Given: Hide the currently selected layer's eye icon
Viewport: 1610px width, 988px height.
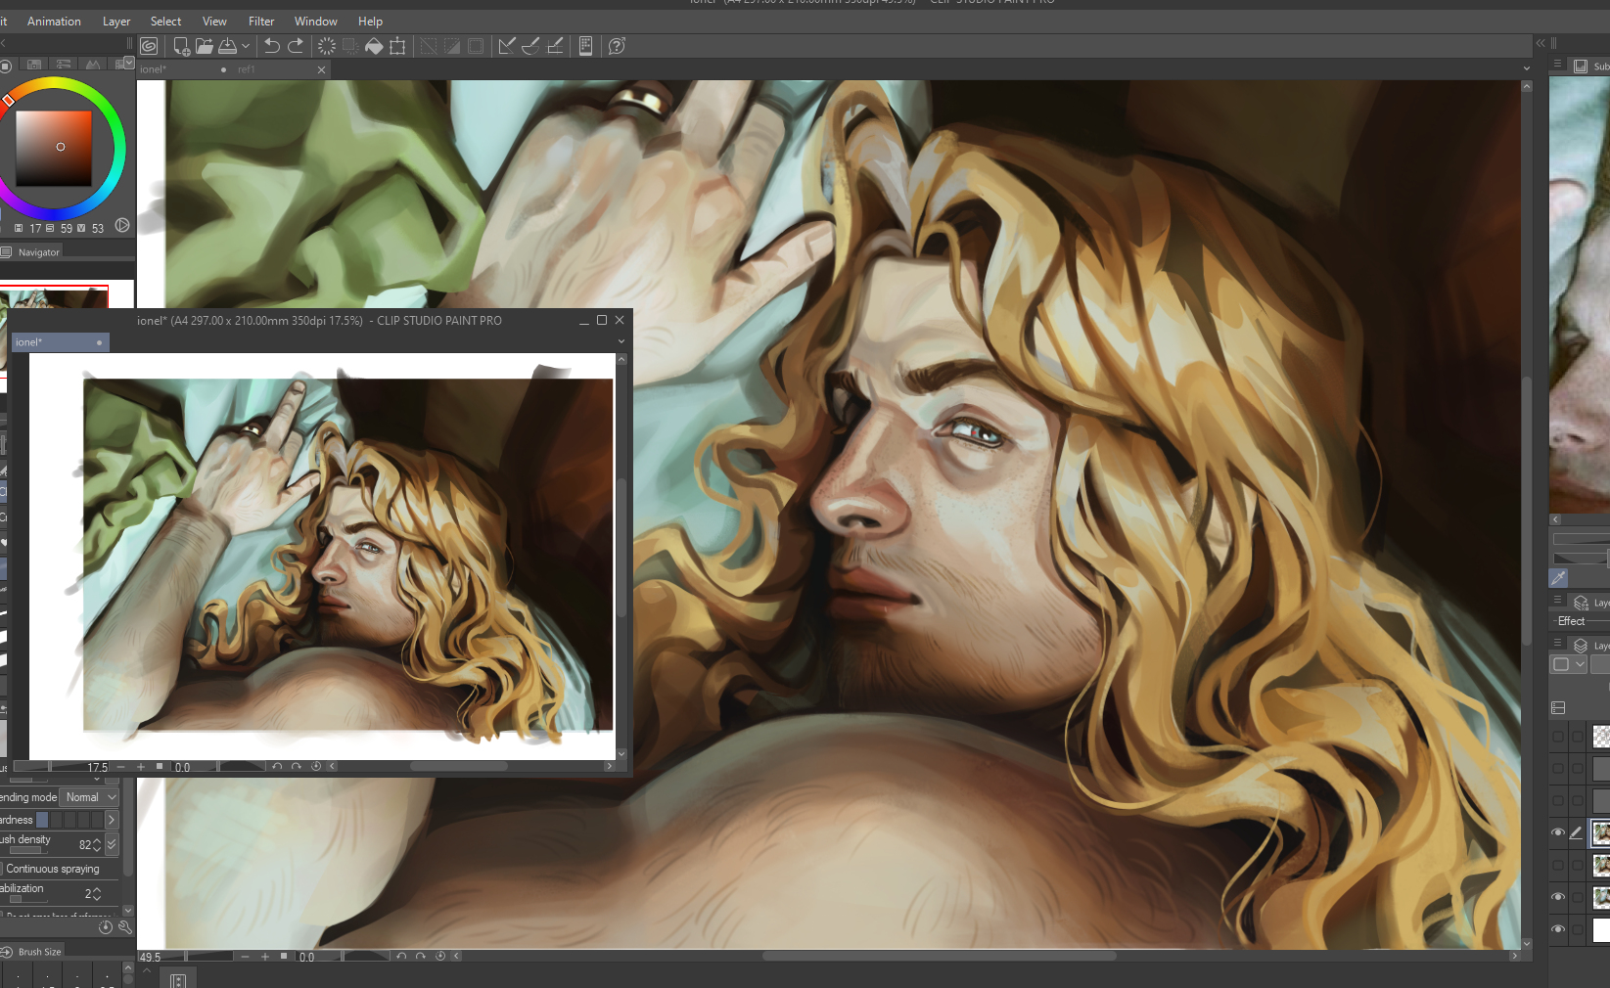Looking at the screenshot, I should [1558, 832].
